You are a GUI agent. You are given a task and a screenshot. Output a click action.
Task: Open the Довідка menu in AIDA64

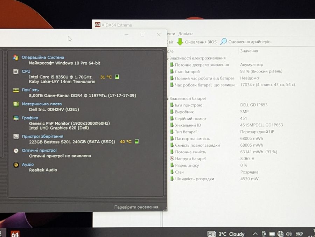tap(185, 34)
